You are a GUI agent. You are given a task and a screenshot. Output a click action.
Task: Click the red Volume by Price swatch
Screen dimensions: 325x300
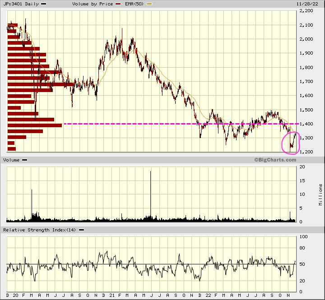coord(118,4)
